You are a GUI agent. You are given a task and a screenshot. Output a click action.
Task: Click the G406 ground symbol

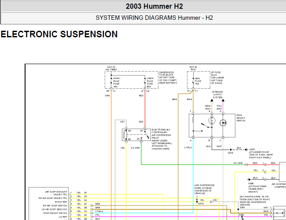point(249,180)
